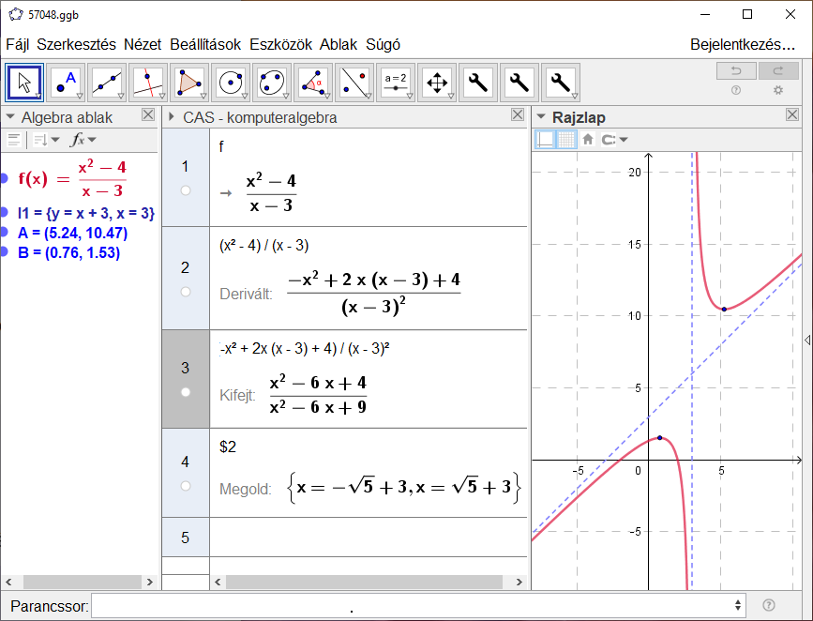
Task: Open the Eszközök menu
Action: point(282,44)
